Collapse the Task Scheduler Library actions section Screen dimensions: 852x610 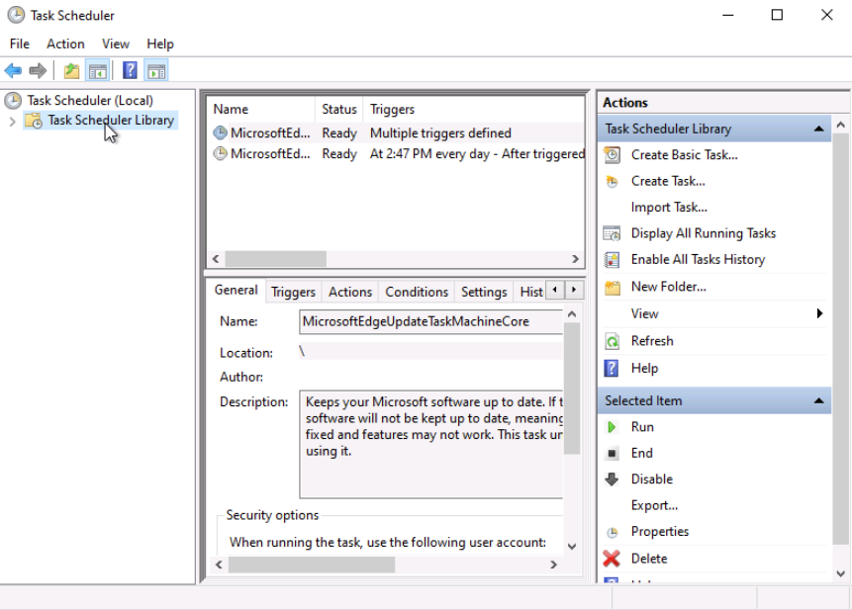click(818, 129)
